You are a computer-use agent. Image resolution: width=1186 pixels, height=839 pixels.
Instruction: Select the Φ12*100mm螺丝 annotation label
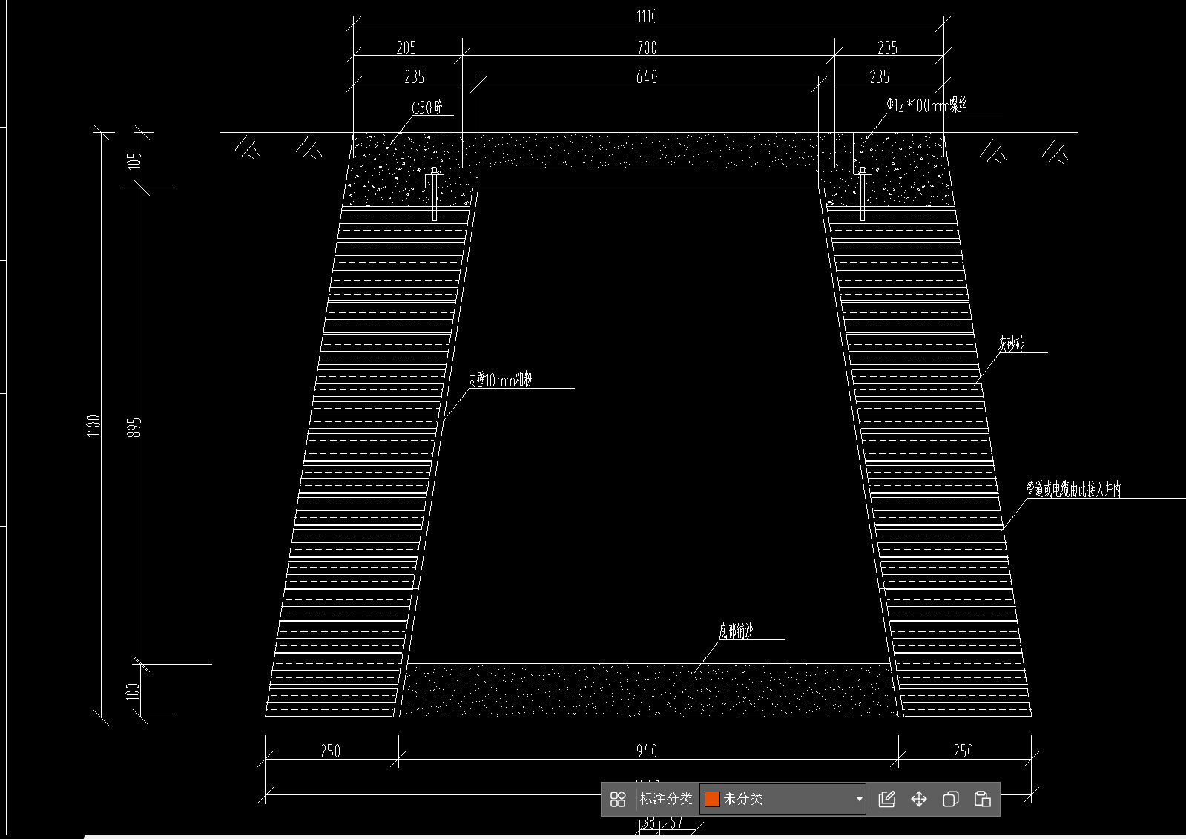click(926, 105)
